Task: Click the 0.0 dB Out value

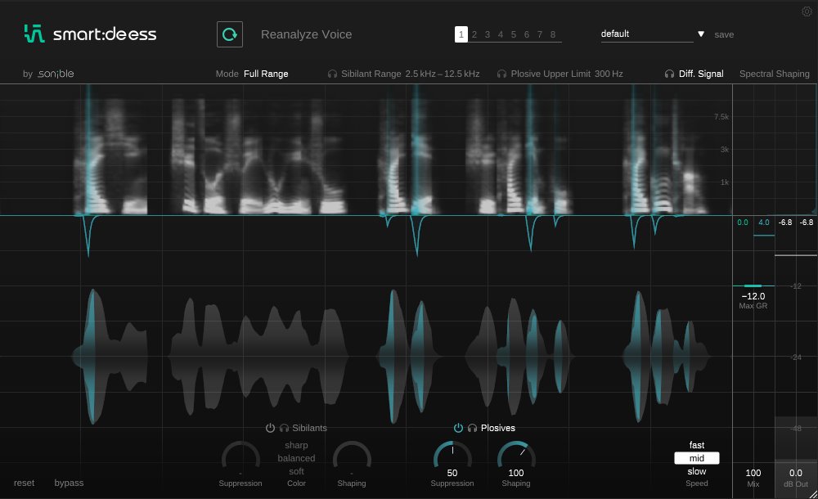Action: [796, 473]
